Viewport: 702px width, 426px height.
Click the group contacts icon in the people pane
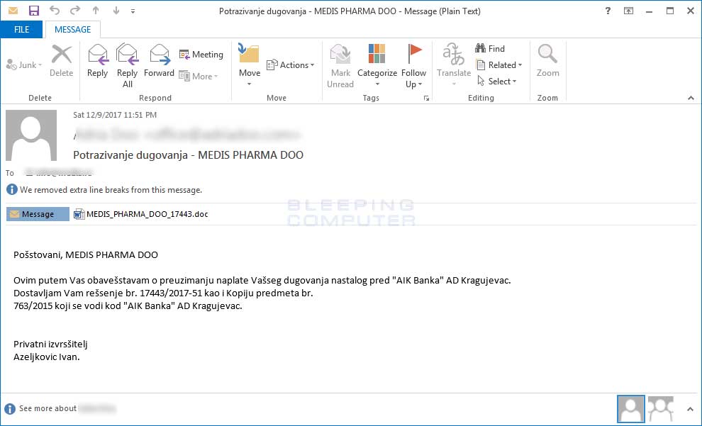[x=660, y=408]
